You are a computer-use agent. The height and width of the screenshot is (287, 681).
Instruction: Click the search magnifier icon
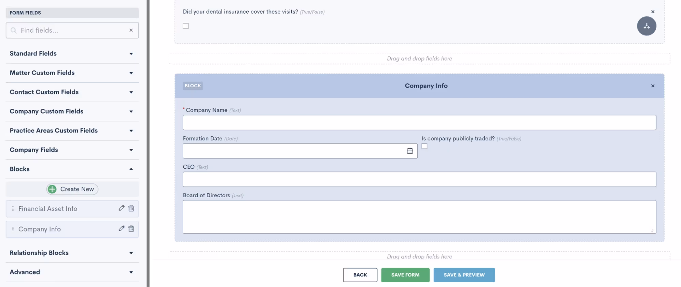(x=14, y=30)
